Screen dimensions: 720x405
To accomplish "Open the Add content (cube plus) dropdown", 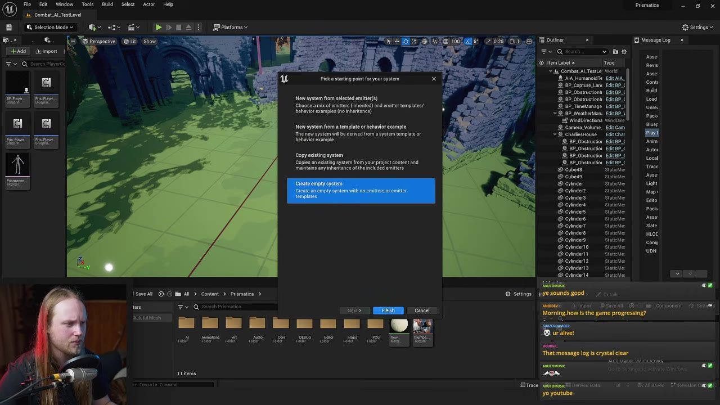I will click(95, 27).
